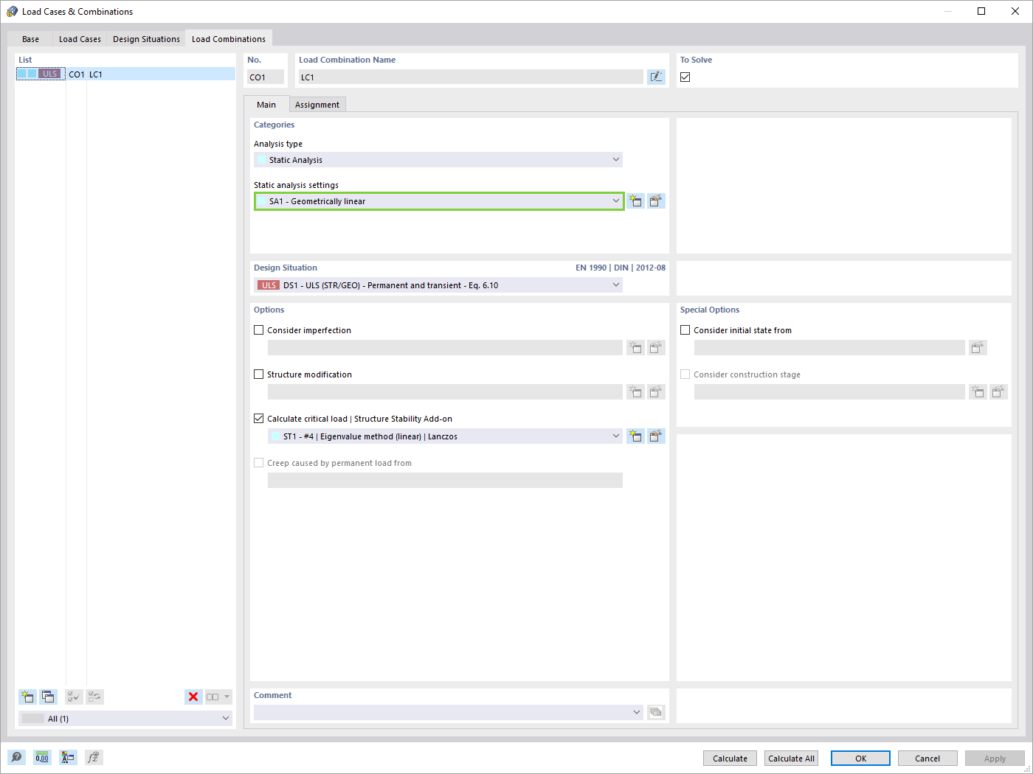The width and height of the screenshot is (1033, 774).
Task: Open the Assignment tab
Action: pyautogui.click(x=317, y=104)
